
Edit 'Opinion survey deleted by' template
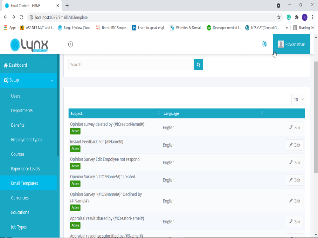click(x=294, y=127)
